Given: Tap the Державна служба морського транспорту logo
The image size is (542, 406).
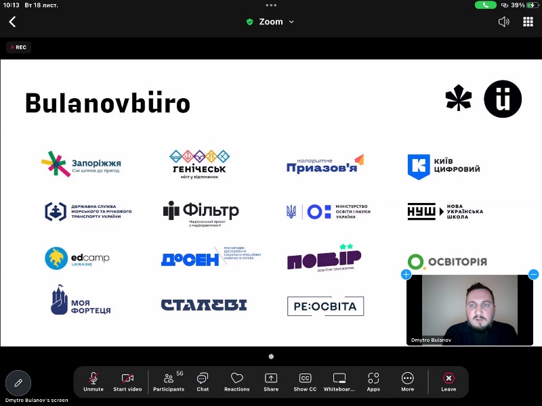Looking at the screenshot, I should point(88,211).
